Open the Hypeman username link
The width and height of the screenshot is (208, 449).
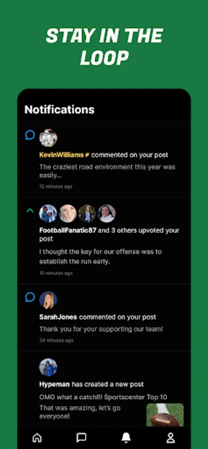[54, 384]
